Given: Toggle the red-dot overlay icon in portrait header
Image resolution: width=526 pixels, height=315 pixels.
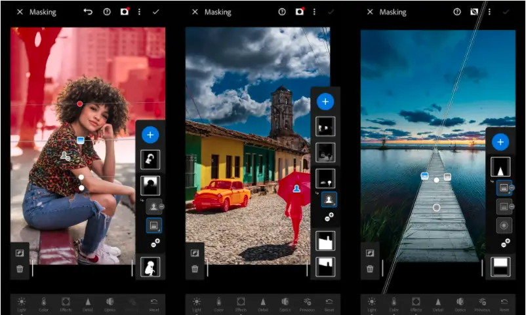Looking at the screenshot, I should (125, 12).
